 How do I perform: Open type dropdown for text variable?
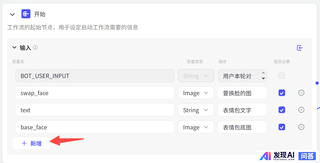[196, 110]
